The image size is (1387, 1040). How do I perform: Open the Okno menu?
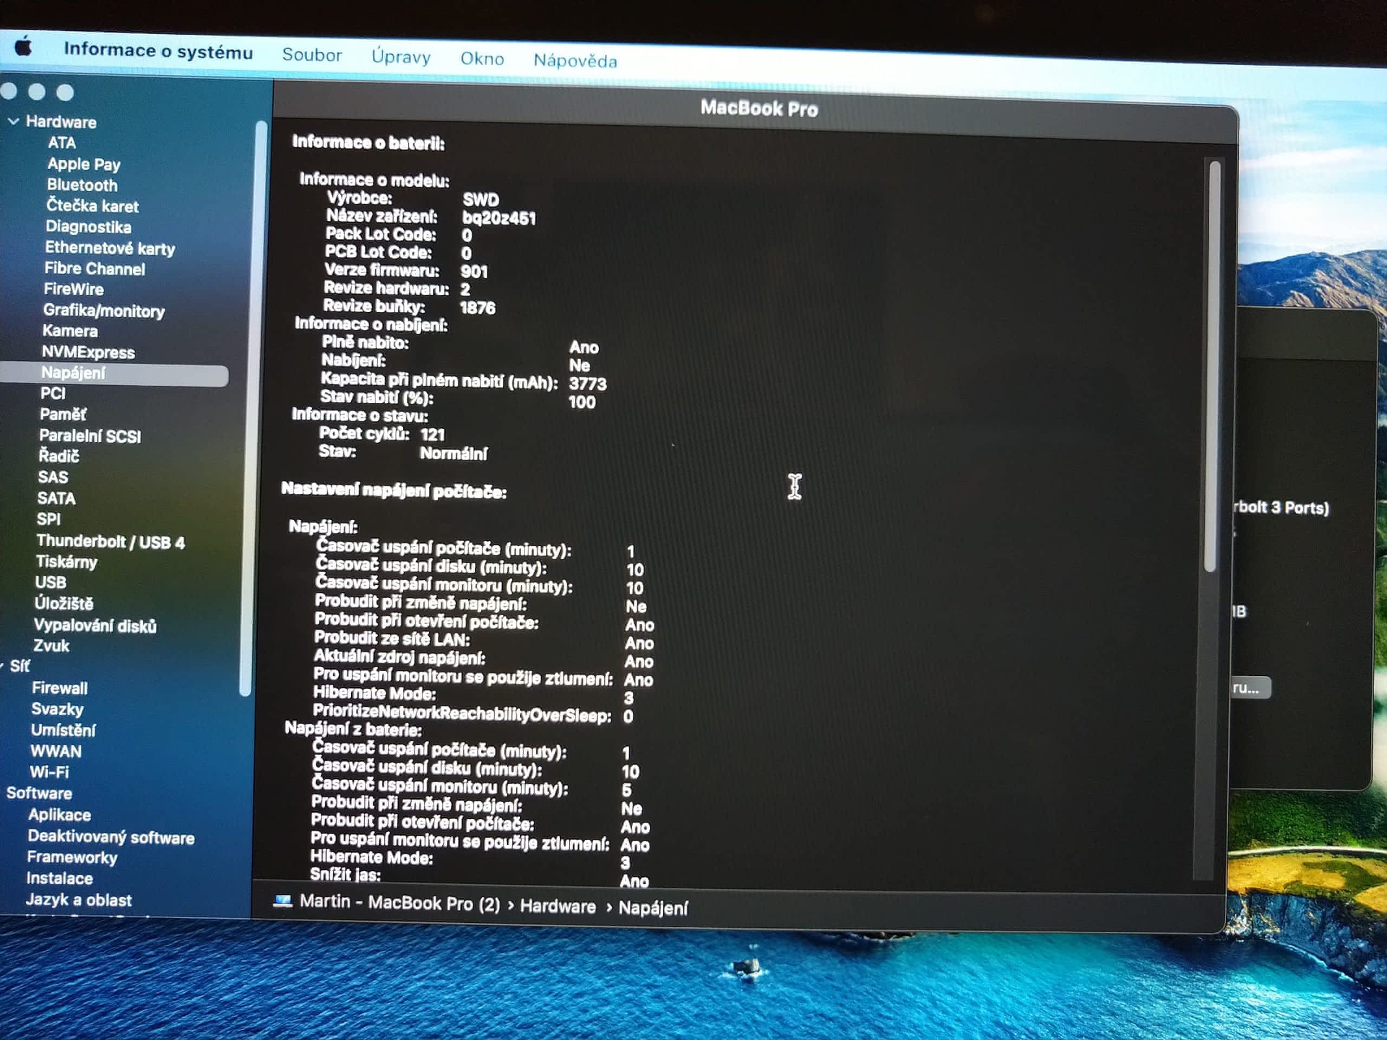point(482,59)
